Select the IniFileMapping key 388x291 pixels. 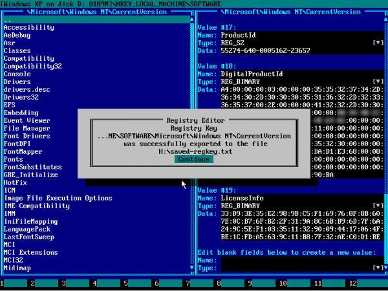tap(30, 221)
